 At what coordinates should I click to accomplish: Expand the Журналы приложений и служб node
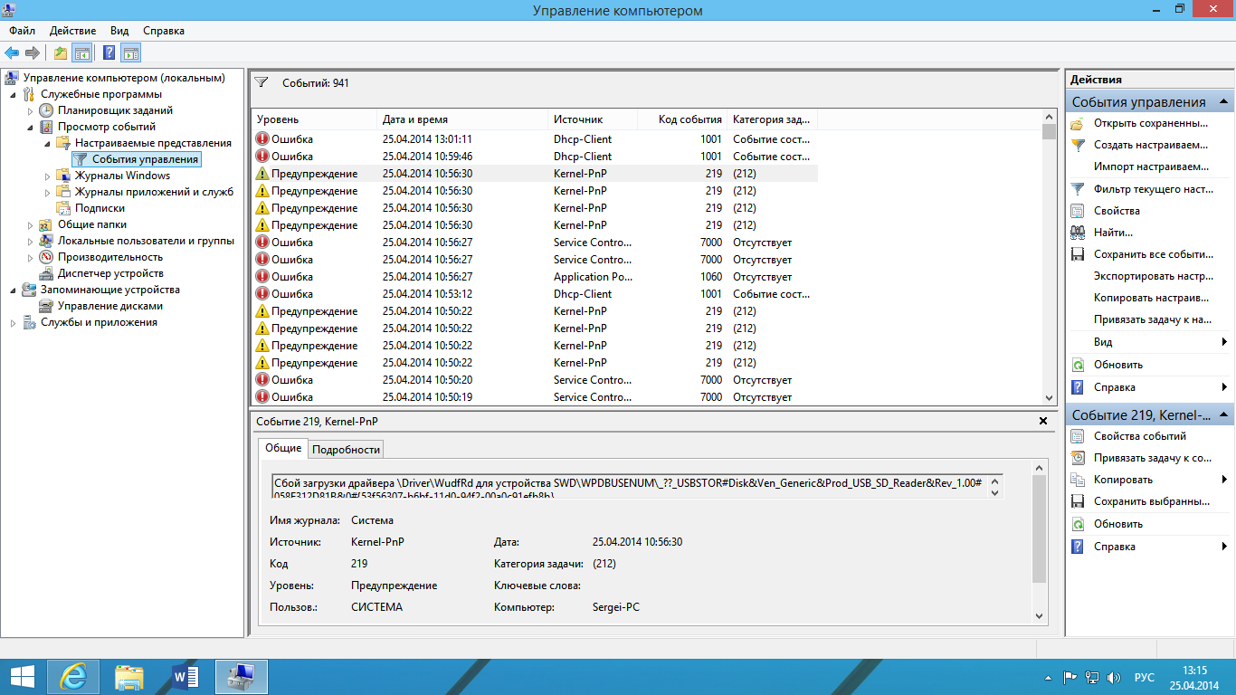[x=47, y=192]
